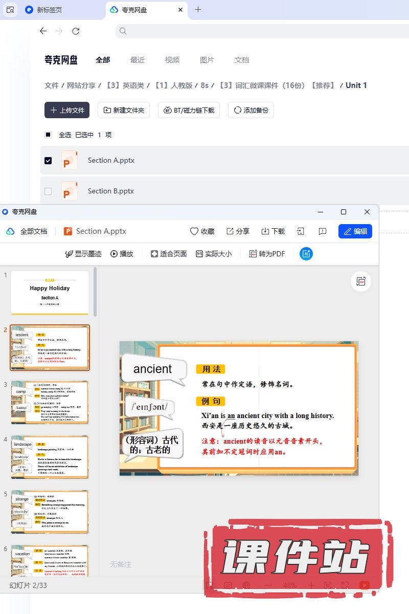Check the Section B.pptx checkbox
Viewport: 409px width, 614px height.
[x=48, y=191]
